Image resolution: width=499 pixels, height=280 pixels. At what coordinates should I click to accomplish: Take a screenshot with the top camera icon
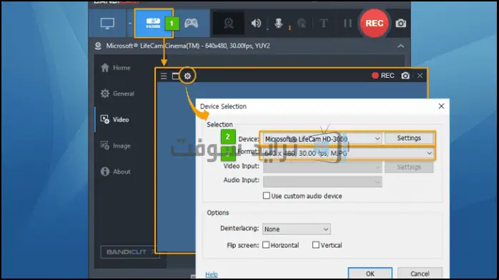pyautogui.click(x=400, y=24)
